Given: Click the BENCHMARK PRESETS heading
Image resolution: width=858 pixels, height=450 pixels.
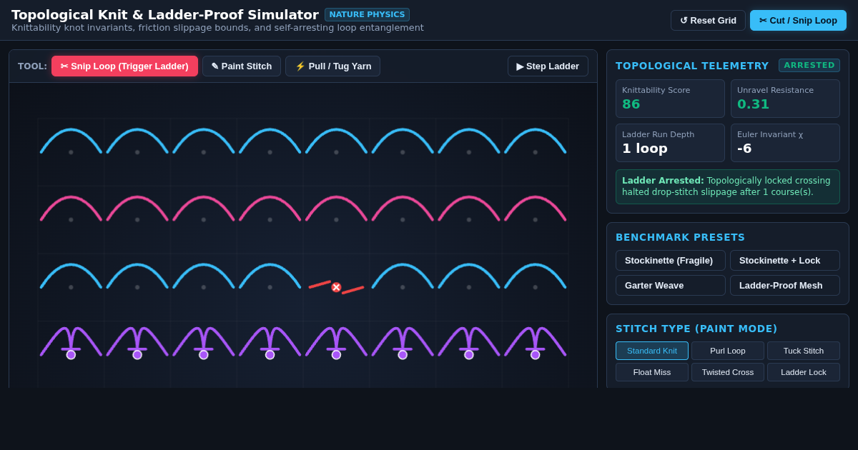Looking at the screenshot, I should (680, 237).
